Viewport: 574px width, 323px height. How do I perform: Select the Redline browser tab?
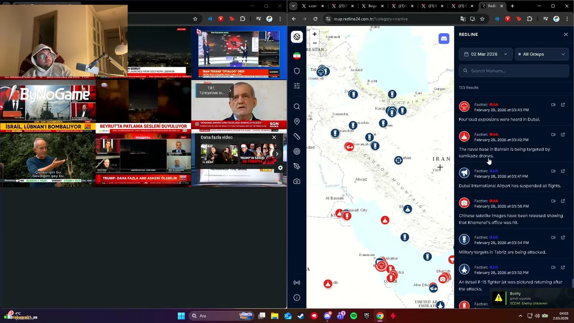coord(492,6)
